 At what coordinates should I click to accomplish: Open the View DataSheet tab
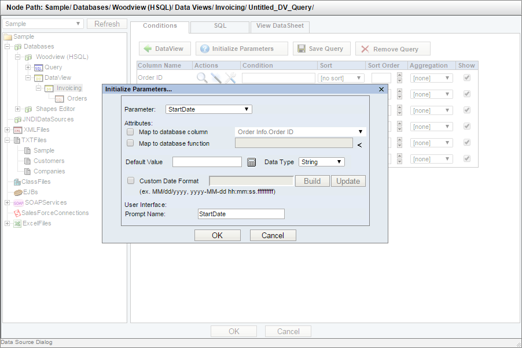click(x=280, y=27)
